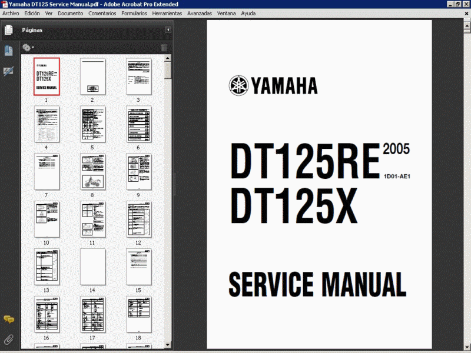The width and height of the screenshot is (471, 353).
Task: Delete selected pages with the trash icon
Action: point(164,48)
